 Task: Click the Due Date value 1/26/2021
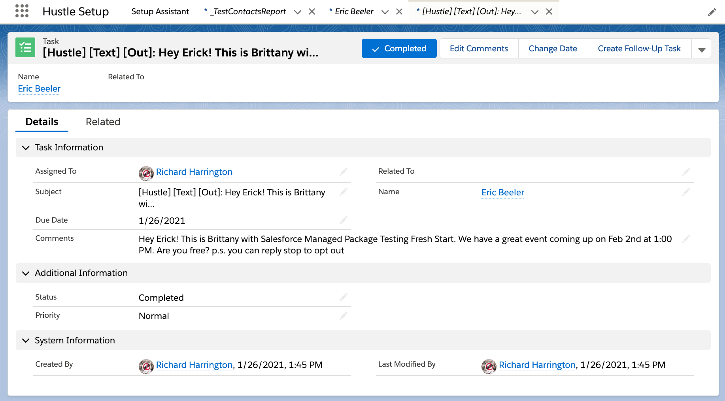coord(162,221)
